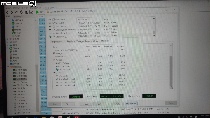
Task: Click sidebar tree scroll-up arrow
Action: coord(36,20)
